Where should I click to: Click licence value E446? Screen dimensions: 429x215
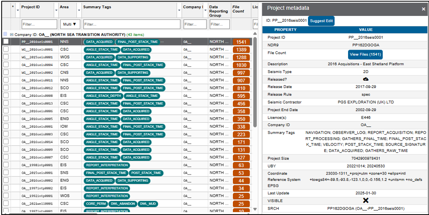click(366, 117)
